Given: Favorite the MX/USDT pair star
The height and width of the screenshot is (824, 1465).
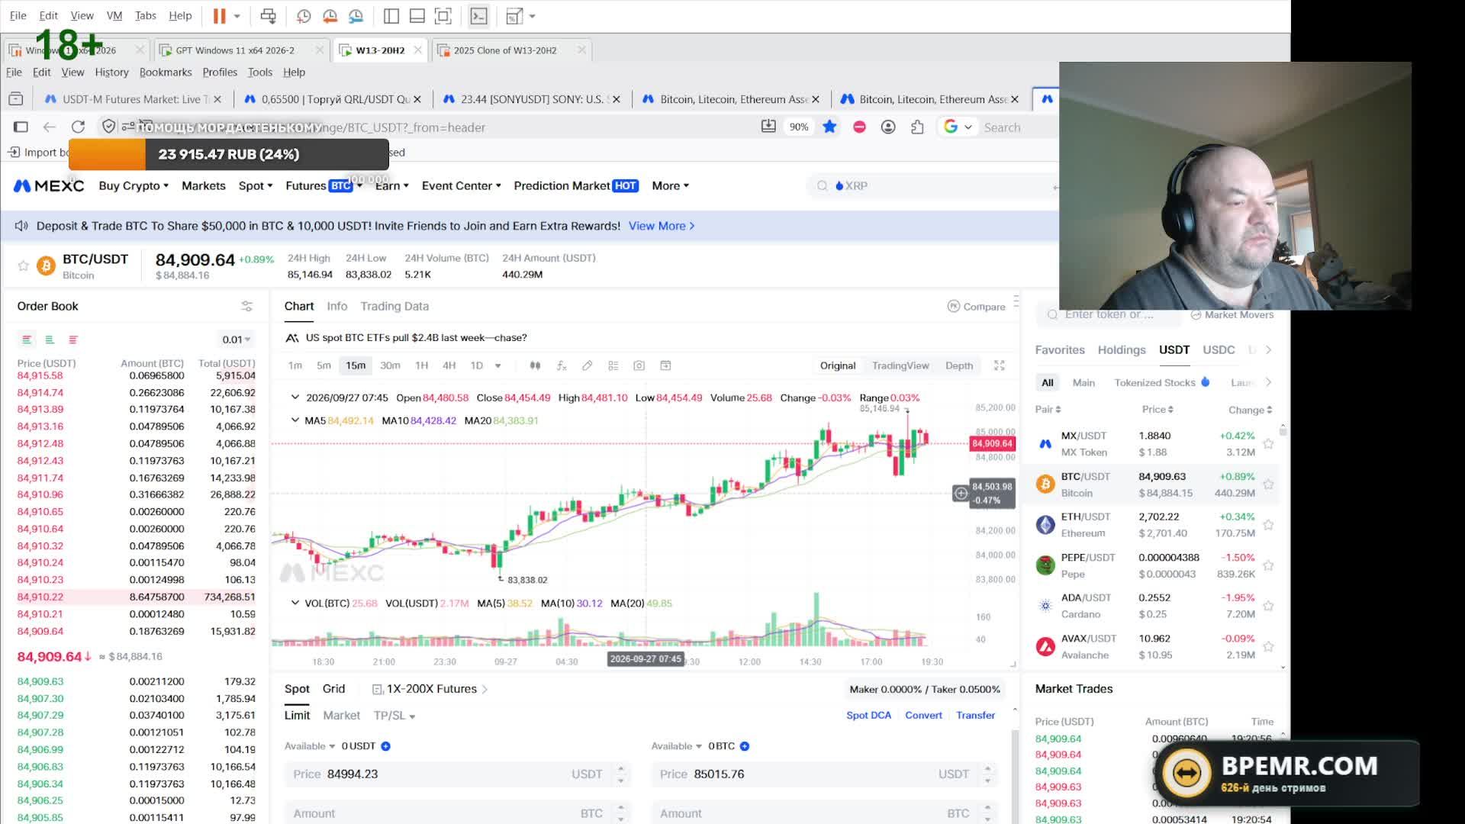Looking at the screenshot, I should click(x=1268, y=444).
